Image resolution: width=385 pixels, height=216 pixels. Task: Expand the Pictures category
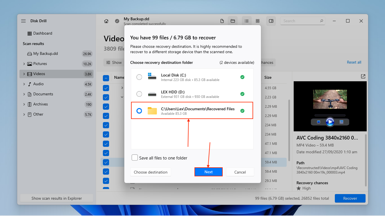24,64
